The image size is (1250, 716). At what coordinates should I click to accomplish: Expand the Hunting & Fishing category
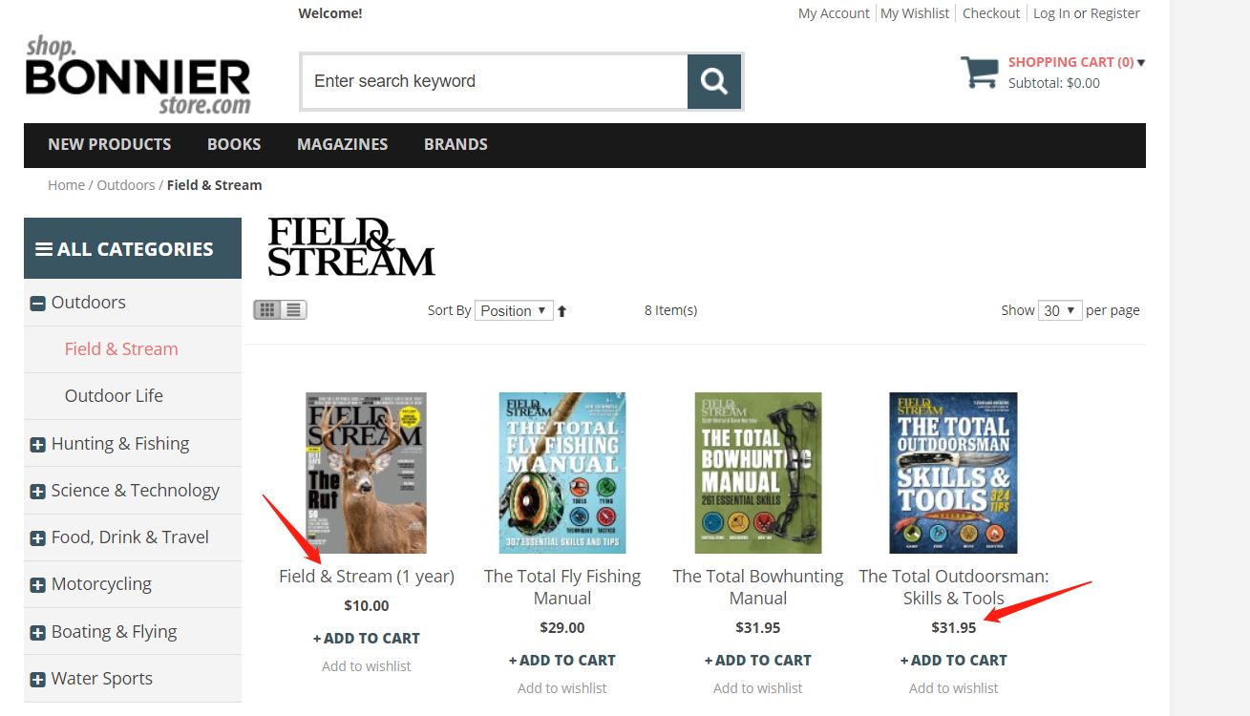(x=38, y=445)
